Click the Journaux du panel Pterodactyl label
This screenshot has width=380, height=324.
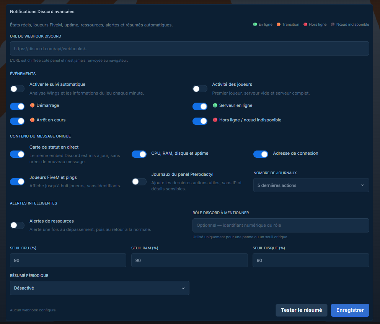click(182, 174)
